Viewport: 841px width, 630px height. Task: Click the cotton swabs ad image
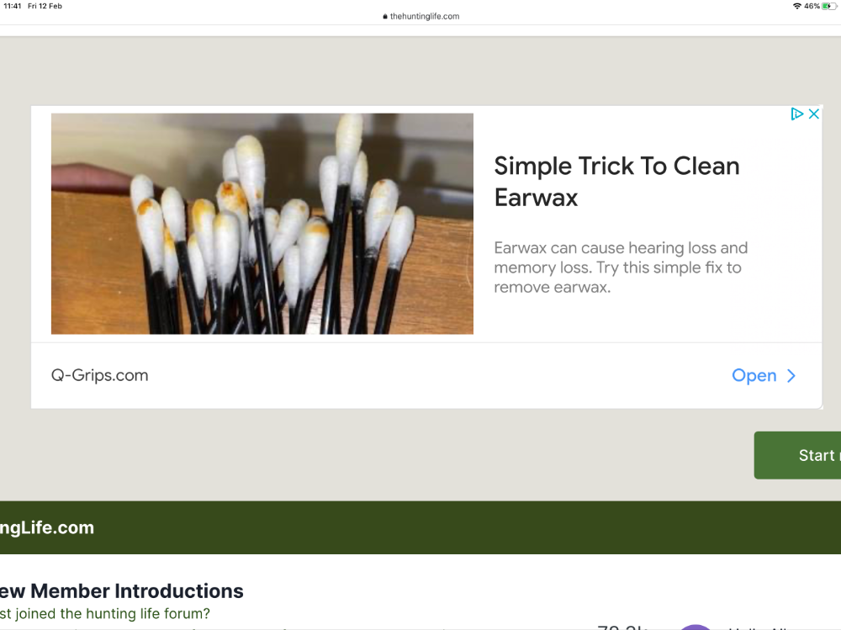[262, 224]
